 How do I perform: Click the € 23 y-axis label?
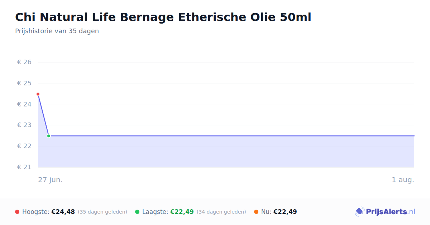(24, 125)
